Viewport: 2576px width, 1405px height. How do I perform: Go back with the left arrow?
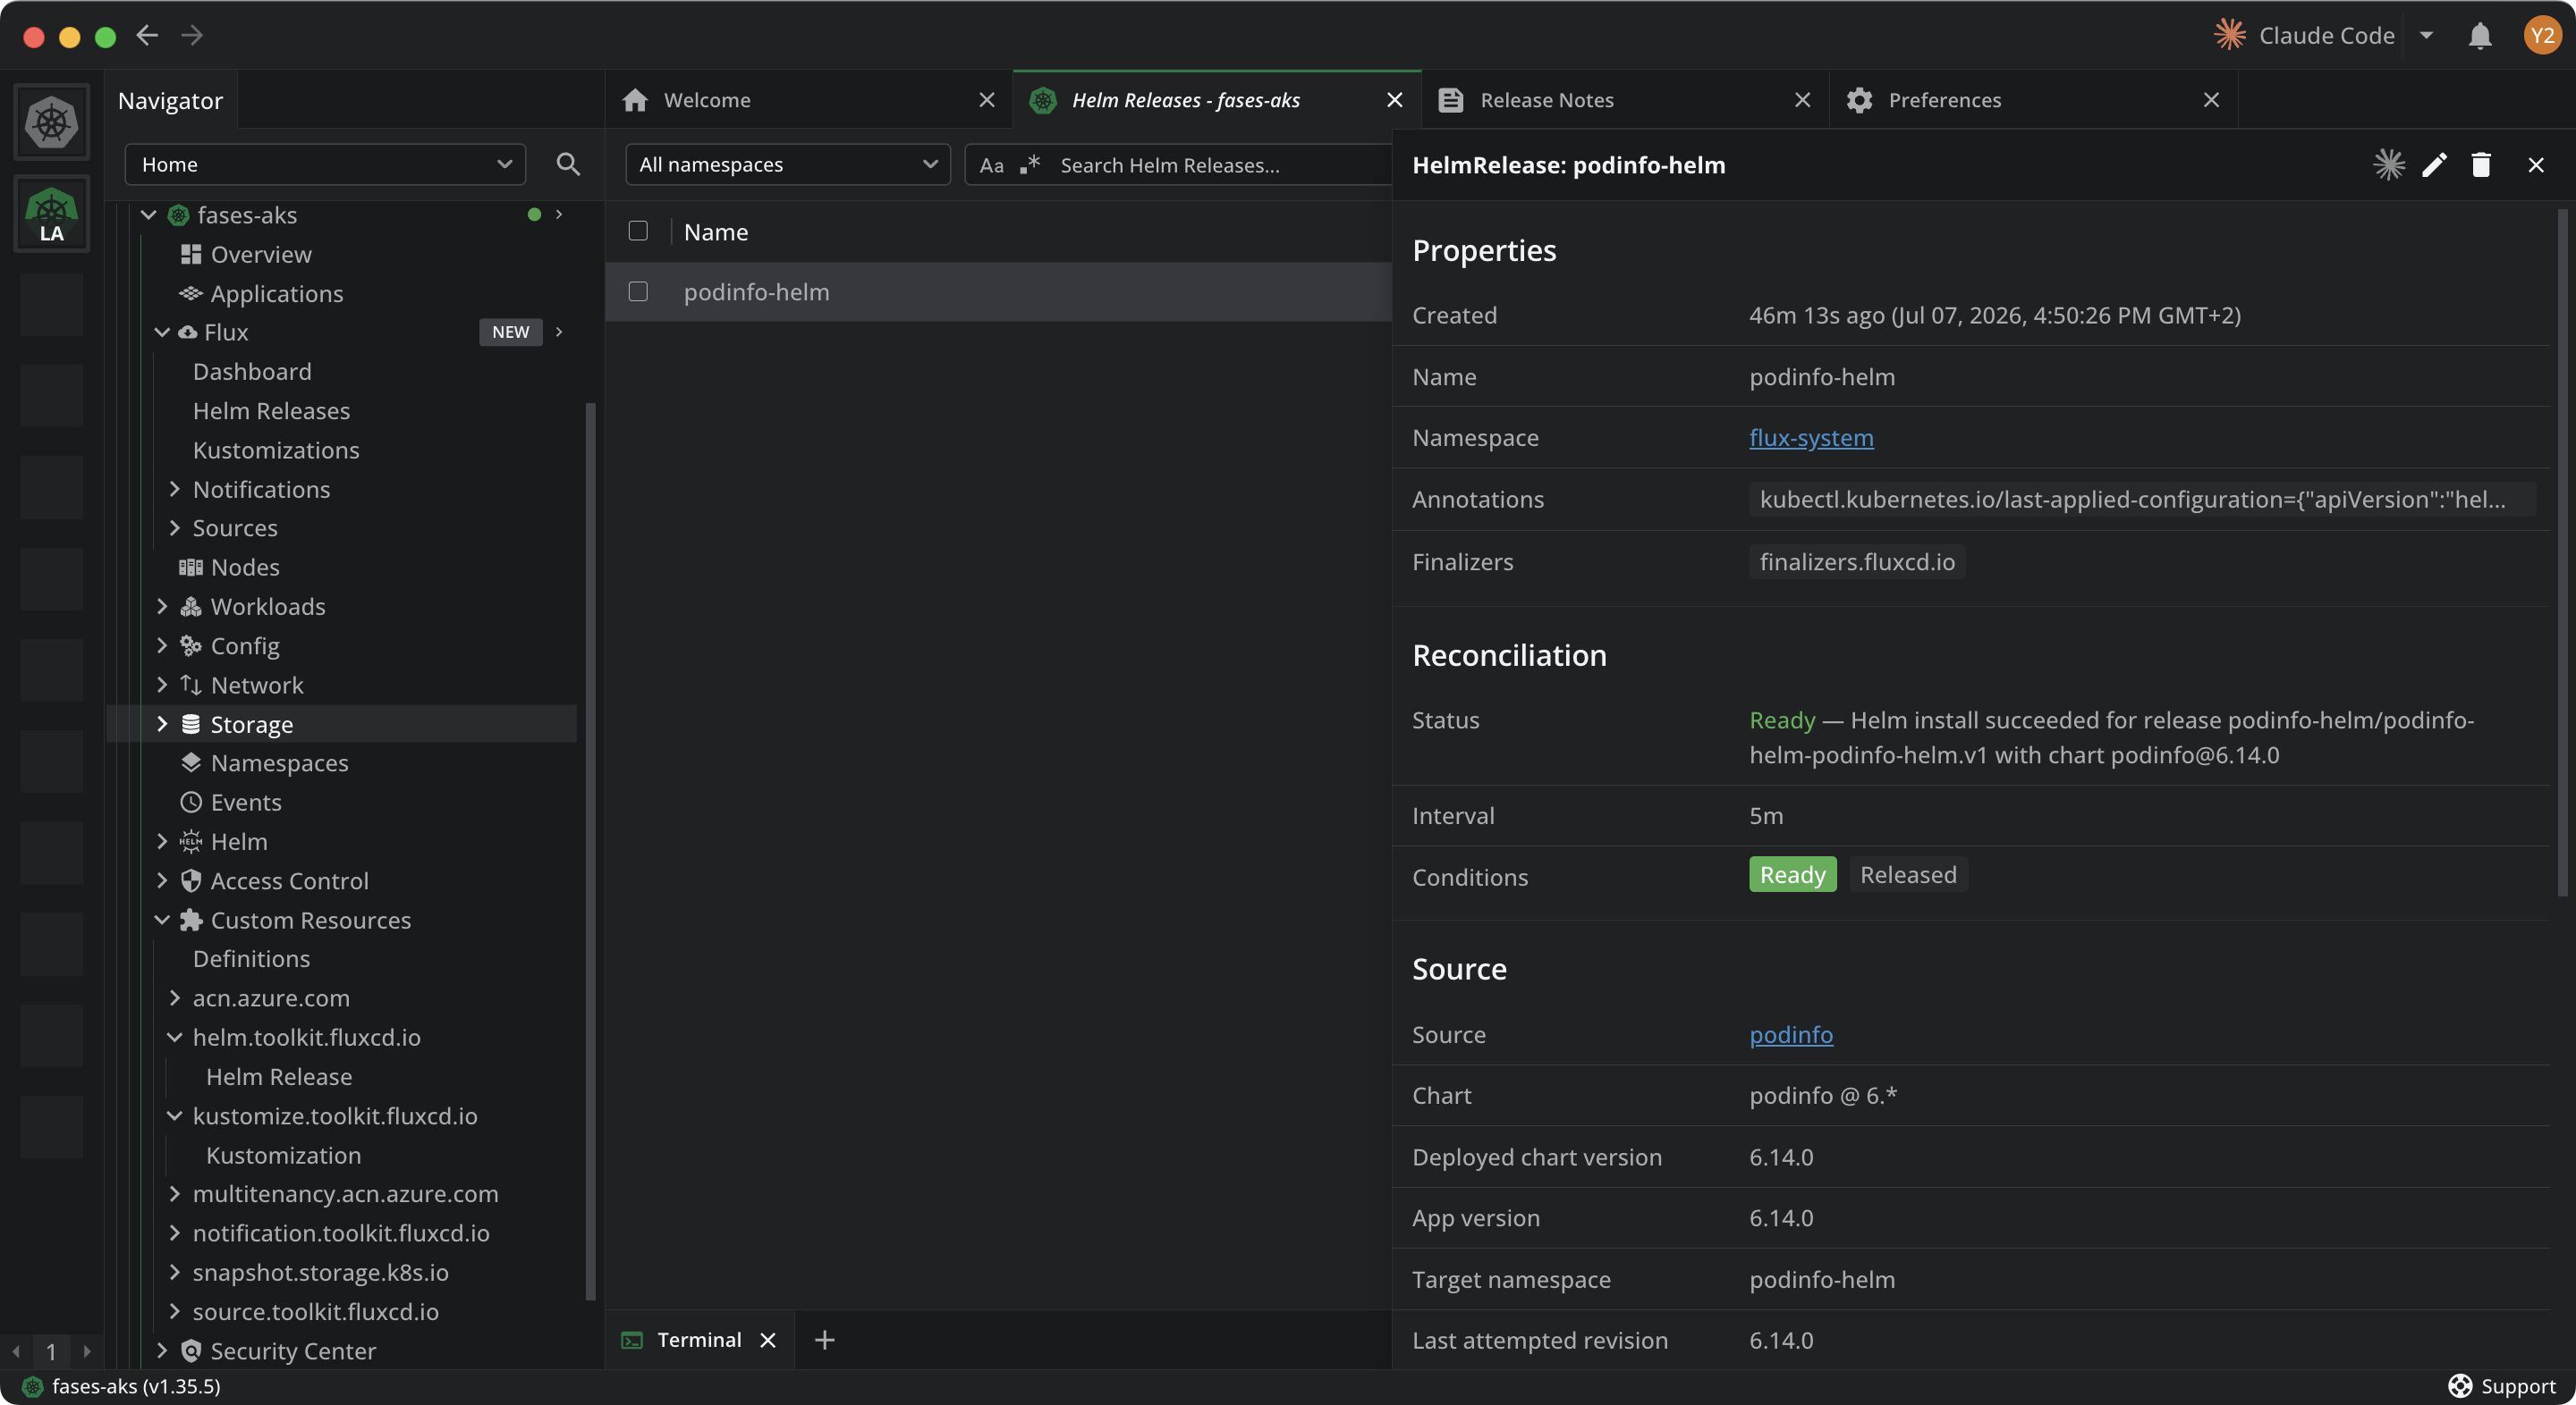(x=147, y=36)
